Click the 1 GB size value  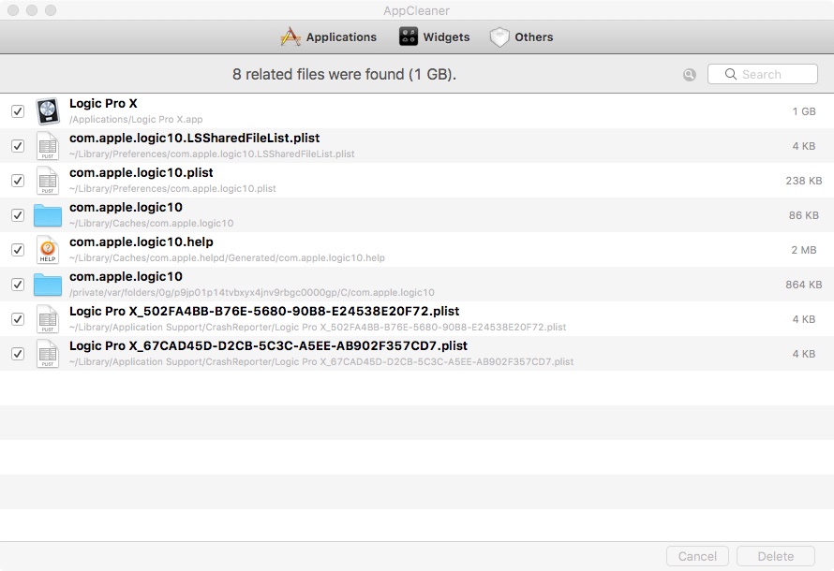point(804,111)
